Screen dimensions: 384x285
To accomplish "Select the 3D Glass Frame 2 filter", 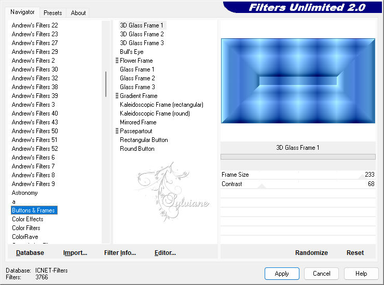I will point(142,34).
